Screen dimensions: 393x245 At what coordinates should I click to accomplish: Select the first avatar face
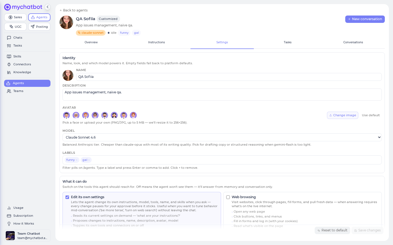point(66,115)
